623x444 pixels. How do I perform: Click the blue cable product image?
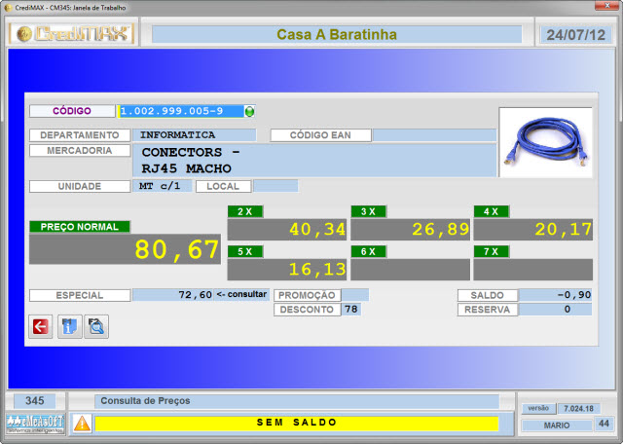point(544,142)
